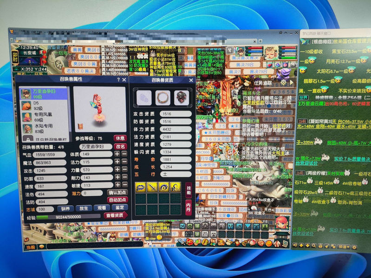Click the book icon in pet preview
This screenshot has height=278, width=371.
[x=80, y=126]
